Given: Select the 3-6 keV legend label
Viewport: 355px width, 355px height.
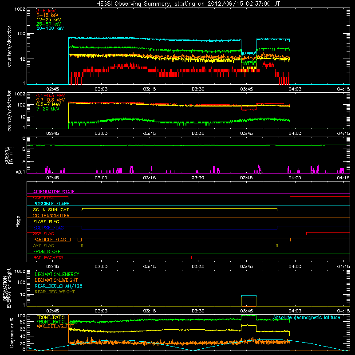Looking at the screenshot, I should click(46, 11).
